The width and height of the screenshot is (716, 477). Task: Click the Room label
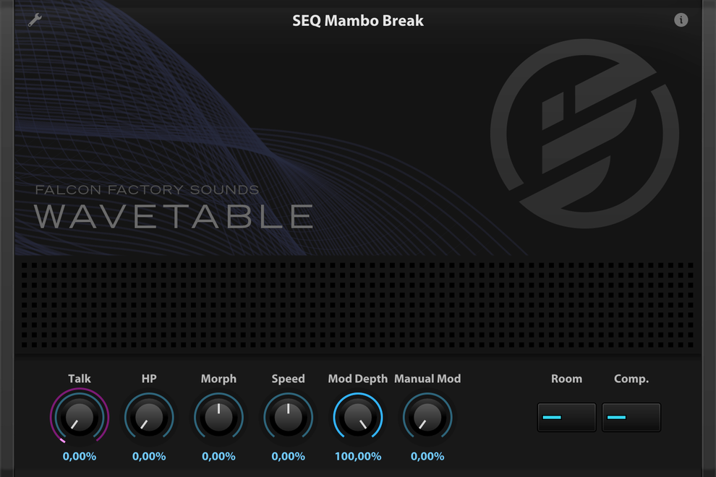[567, 379]
